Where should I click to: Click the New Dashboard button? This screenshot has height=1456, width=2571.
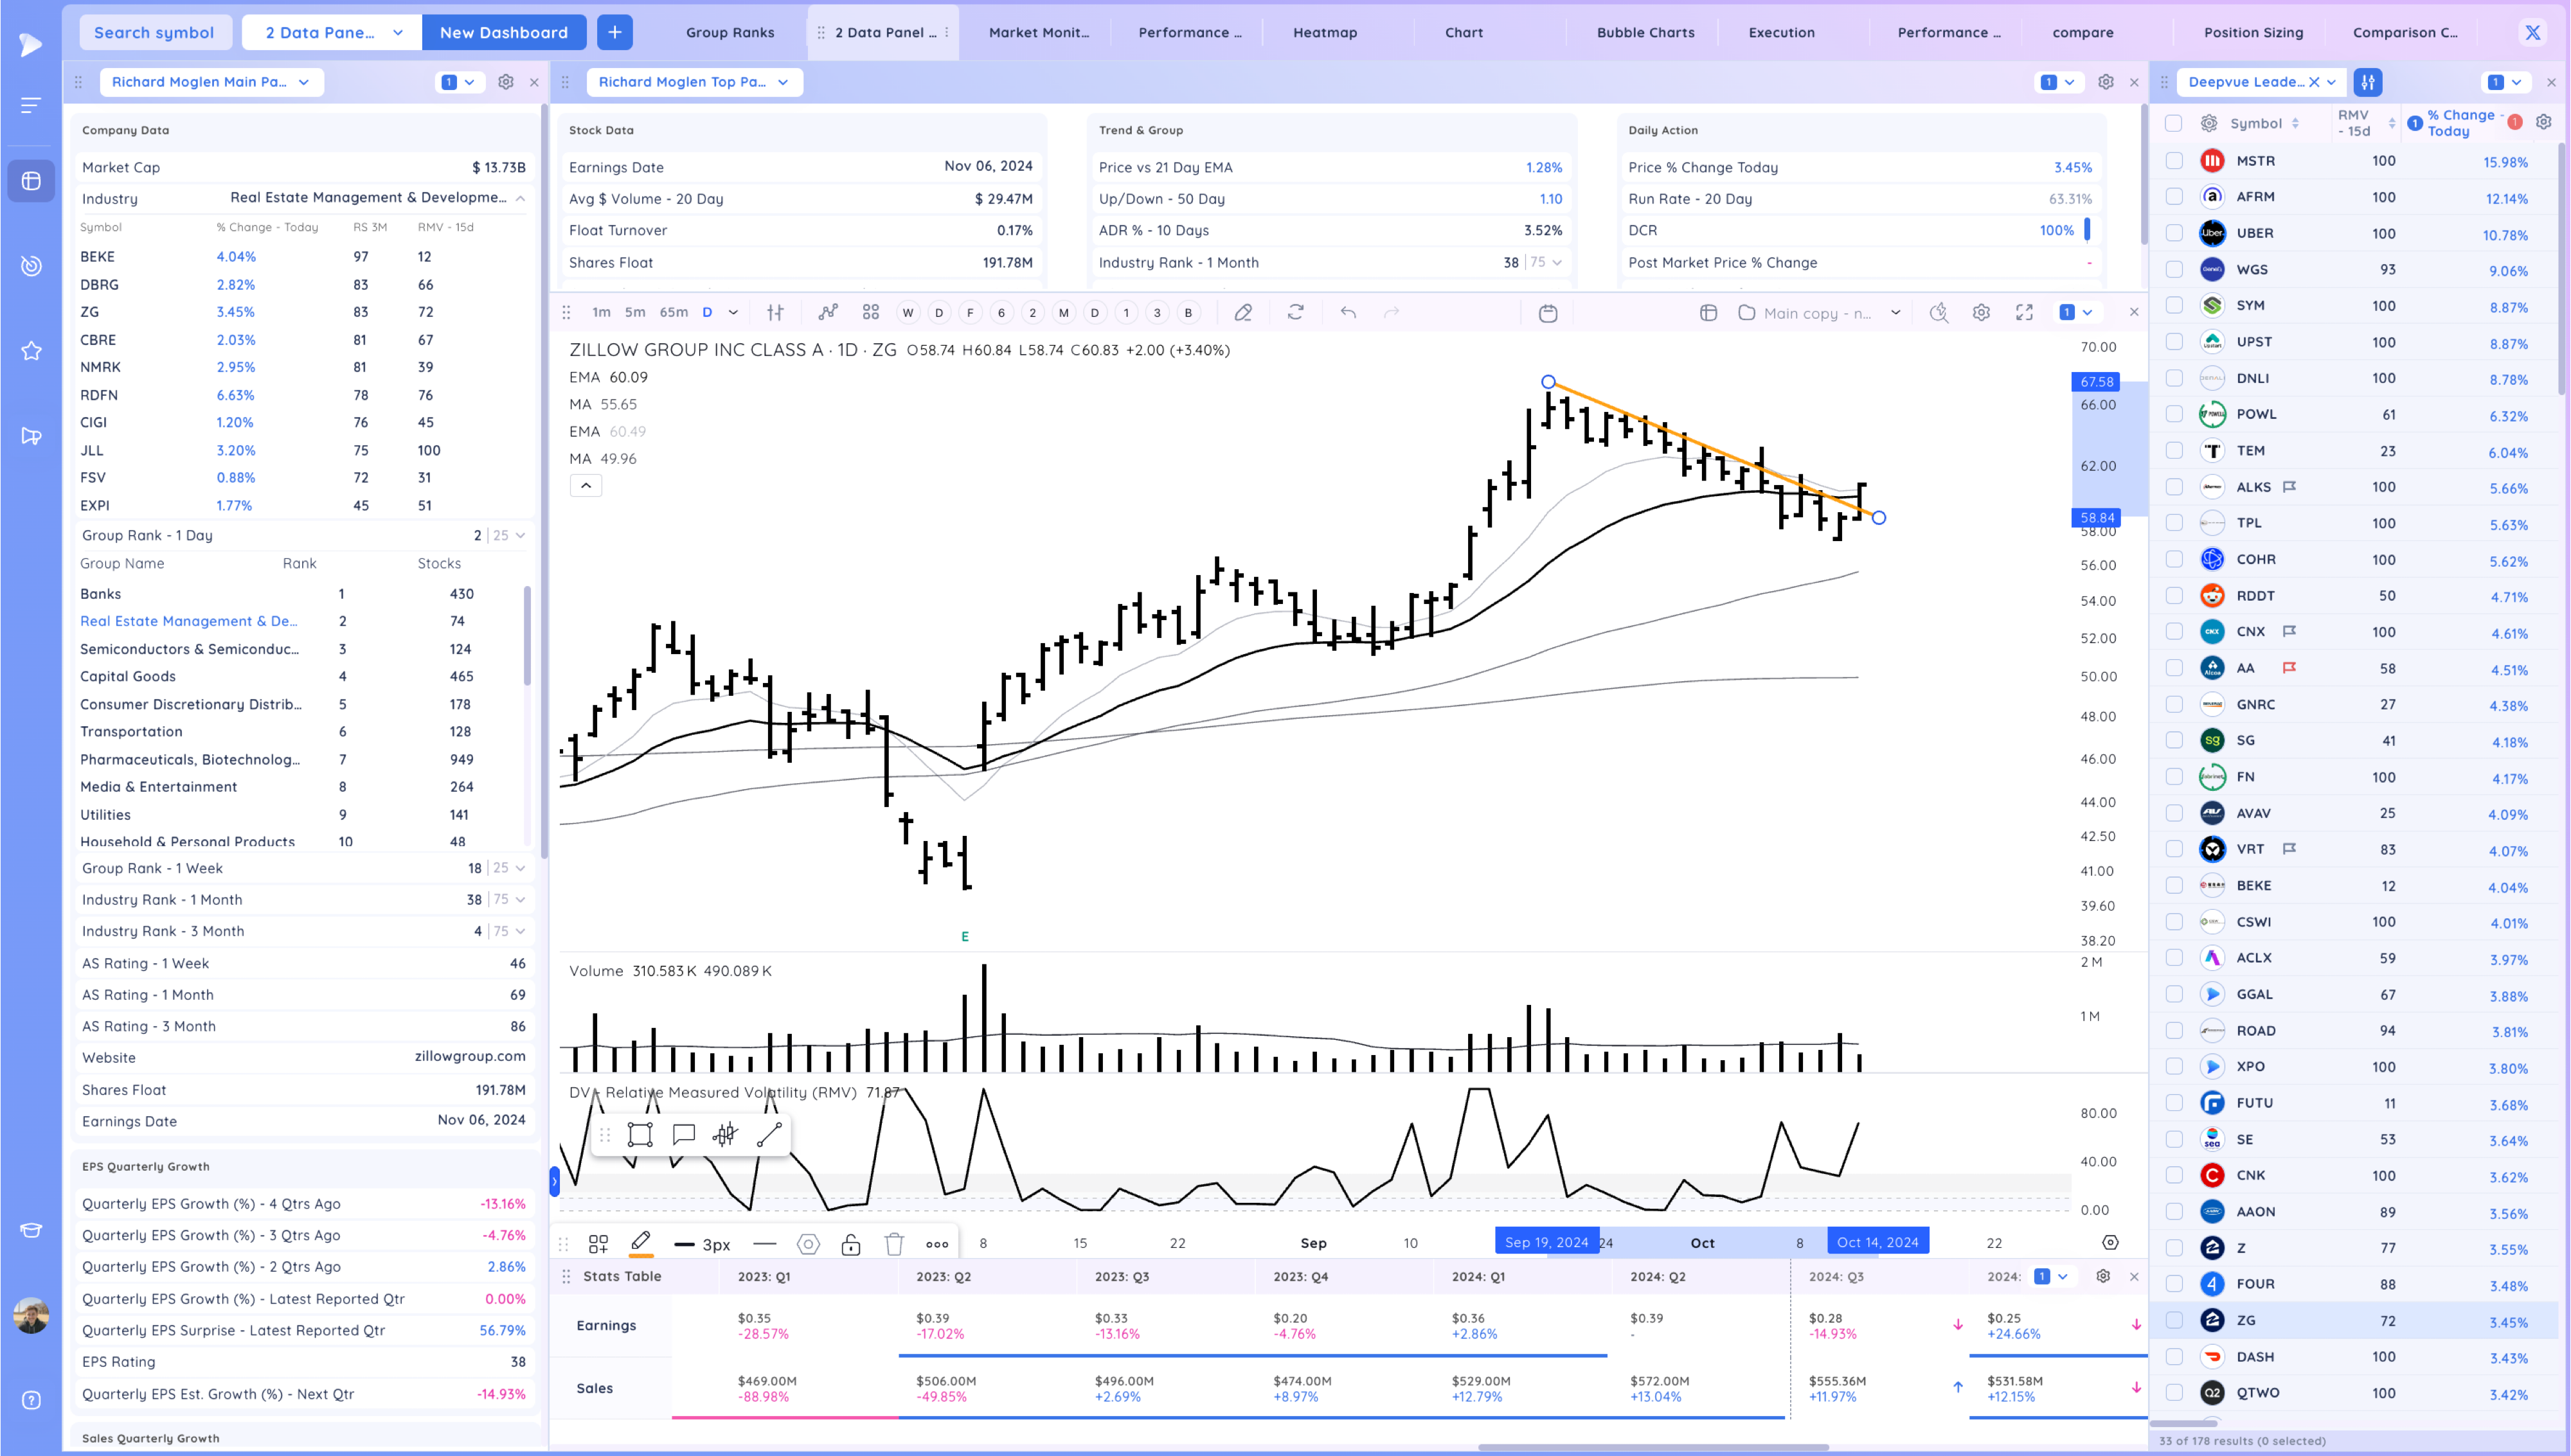tap(503, 32)
